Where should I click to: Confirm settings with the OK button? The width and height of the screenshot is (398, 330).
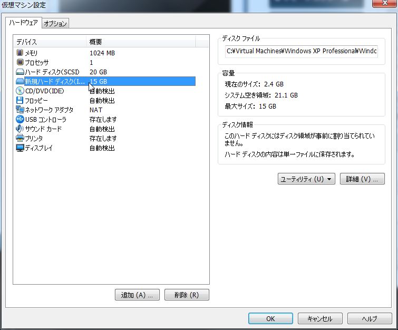pyautogui.click(x=270, y=318)
